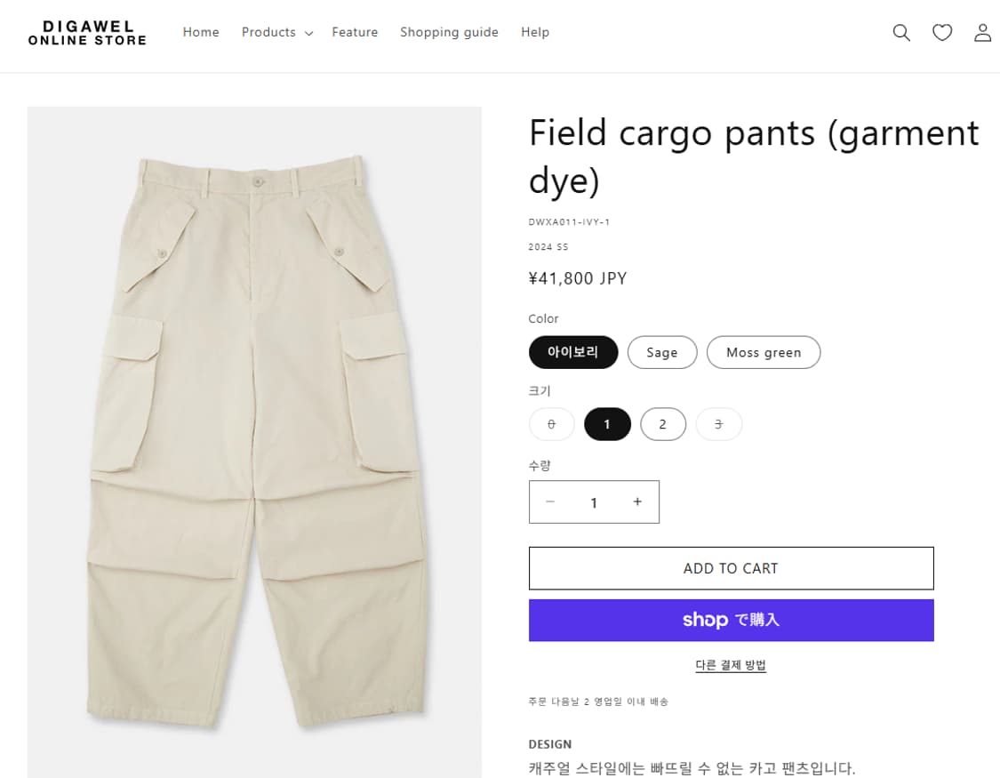
Task: Expand the Products navigation dropdown
Action: [276, 32]
